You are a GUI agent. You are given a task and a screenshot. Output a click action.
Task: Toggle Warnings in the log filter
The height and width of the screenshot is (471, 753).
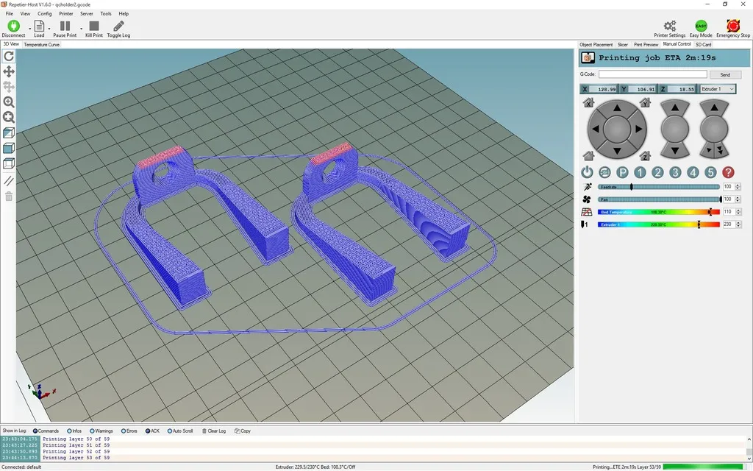(x=100, y=431)
